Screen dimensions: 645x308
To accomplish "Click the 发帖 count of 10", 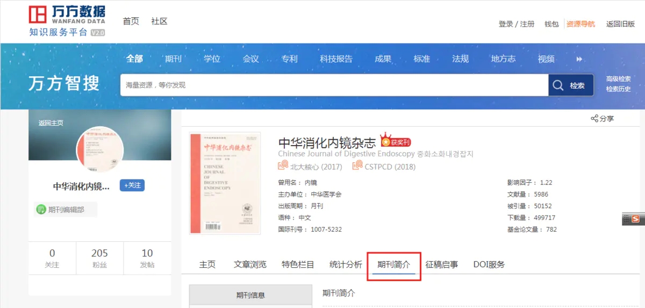I will click(x=147, y=258).
